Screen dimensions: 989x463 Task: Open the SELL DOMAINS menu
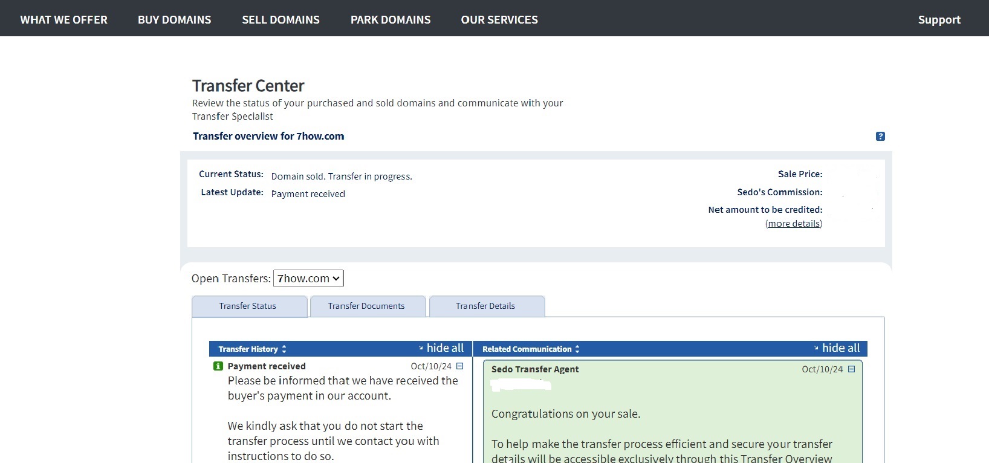[x=281, y=20]
